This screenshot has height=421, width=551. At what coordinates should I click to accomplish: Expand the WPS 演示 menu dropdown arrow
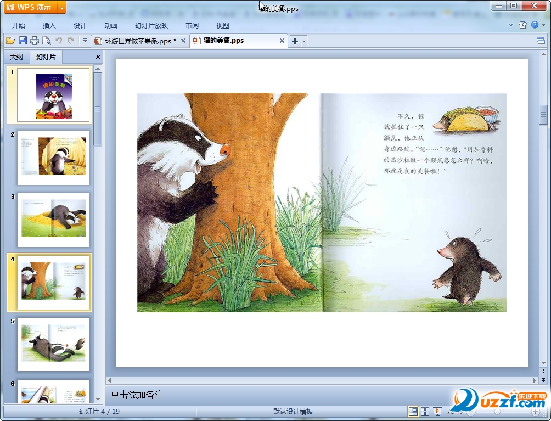pyautogui.click(x=62, y=7)
